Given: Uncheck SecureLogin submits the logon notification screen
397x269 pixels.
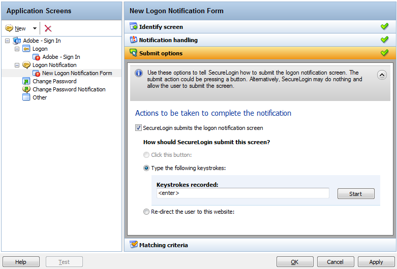Looking at the screenshot, I should tap(139, 128).
